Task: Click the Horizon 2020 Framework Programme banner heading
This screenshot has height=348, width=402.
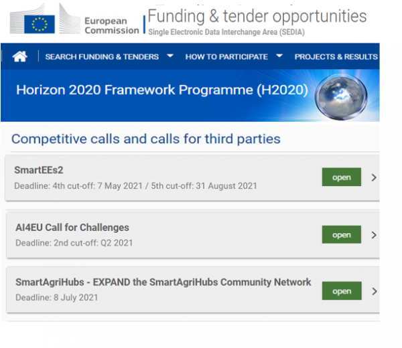Action: pos(161,90)
